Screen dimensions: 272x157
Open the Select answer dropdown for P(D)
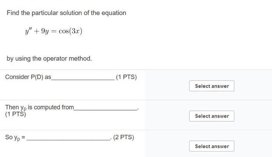coord(212,86)
